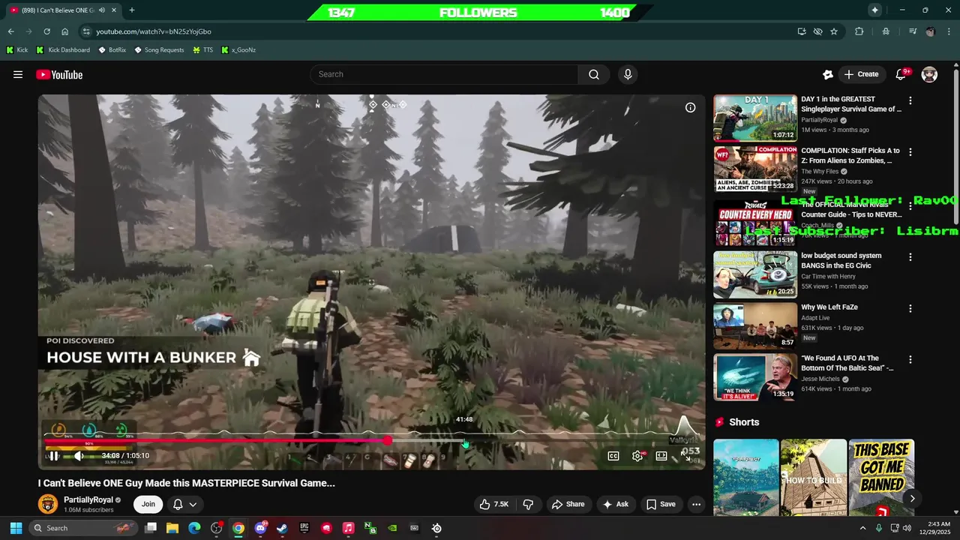Install app icon in address bar

coord(802,31)
